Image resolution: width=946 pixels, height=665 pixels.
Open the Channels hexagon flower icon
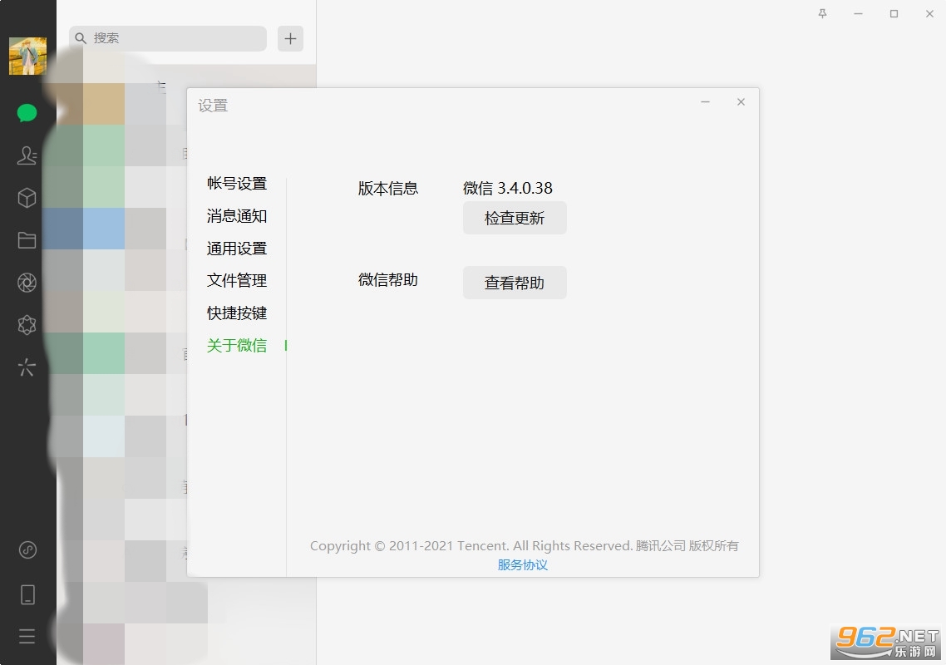(27, 325)
